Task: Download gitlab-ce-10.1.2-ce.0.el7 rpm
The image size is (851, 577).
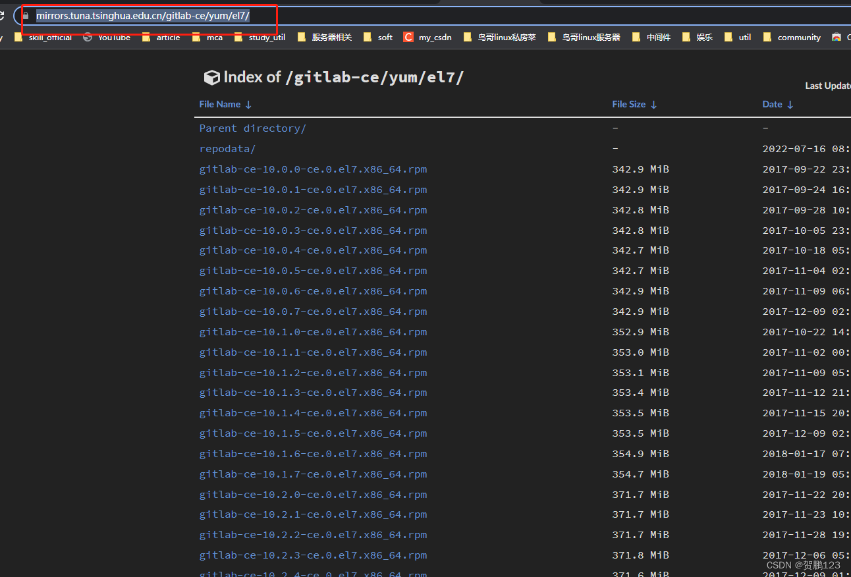Action: [313, 373]
